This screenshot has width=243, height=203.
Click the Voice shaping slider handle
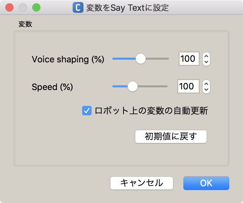coord(141,59)
